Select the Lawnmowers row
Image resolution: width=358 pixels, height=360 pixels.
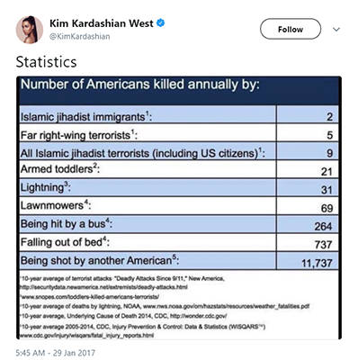tap(179, 206)
